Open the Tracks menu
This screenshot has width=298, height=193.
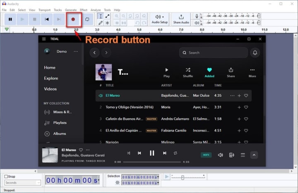[58, 10]
